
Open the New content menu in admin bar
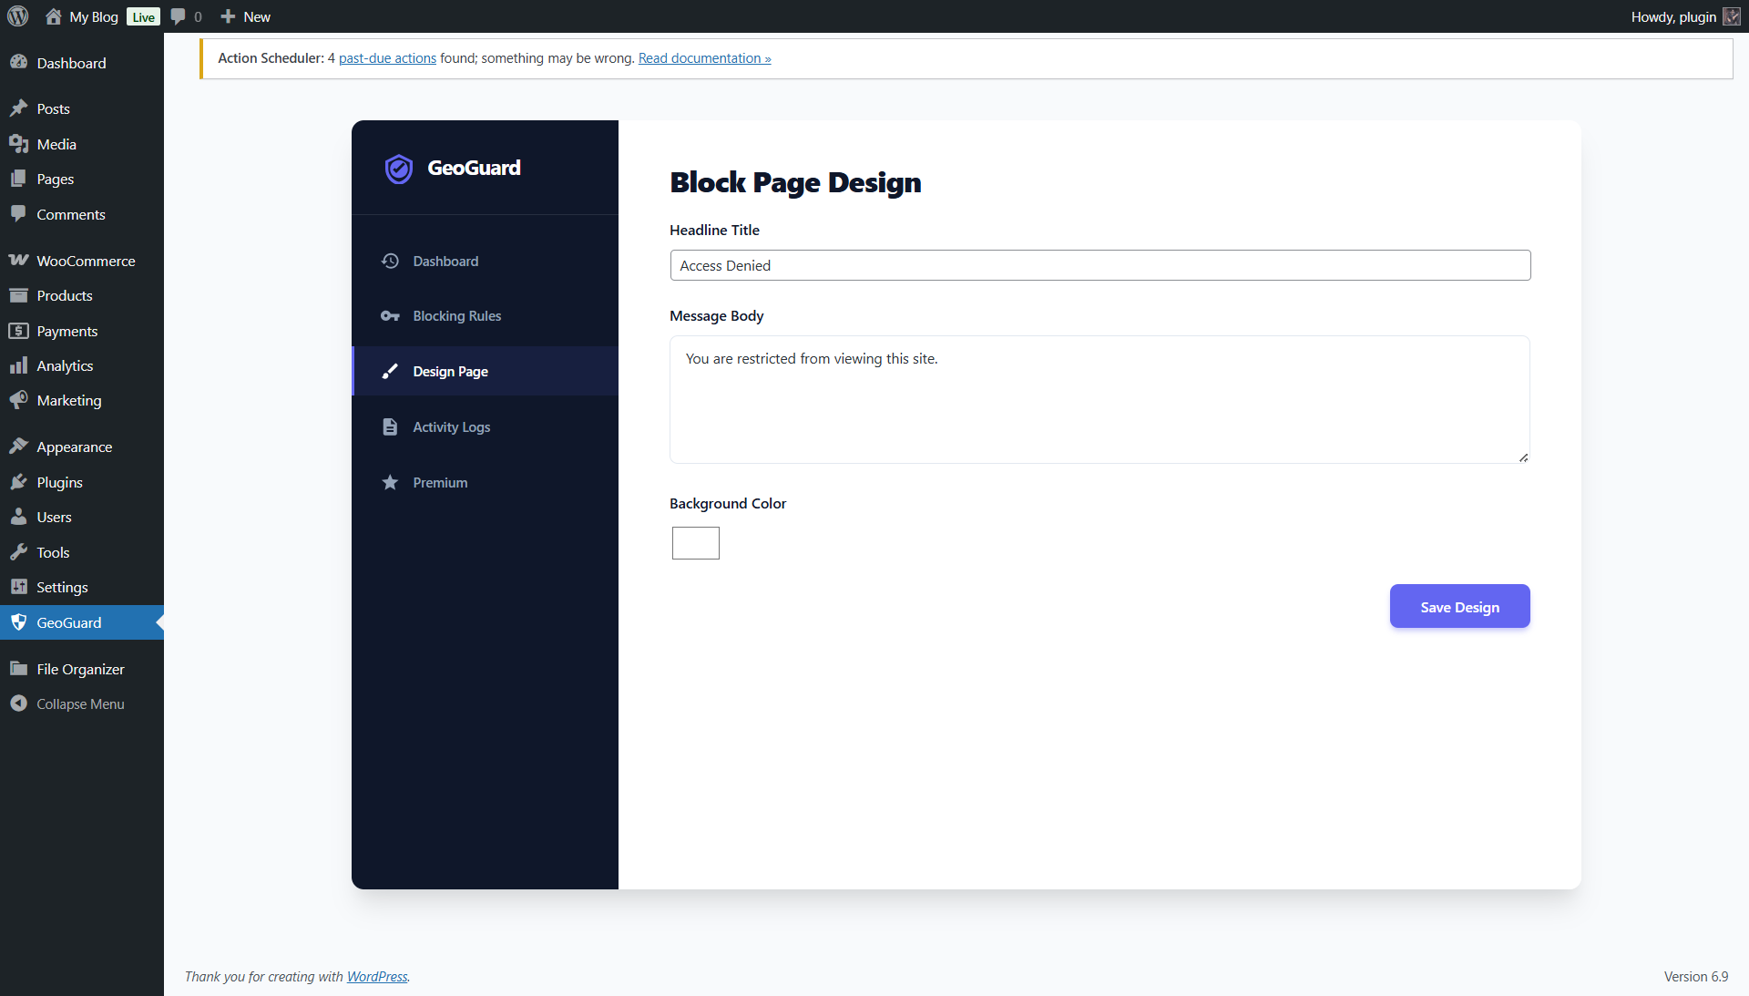point(246,16)
